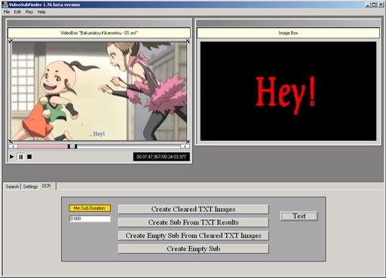Close the VideoSubFinder window
The image size is (386, 278).
pyautogui.click(x=381, y=5)
